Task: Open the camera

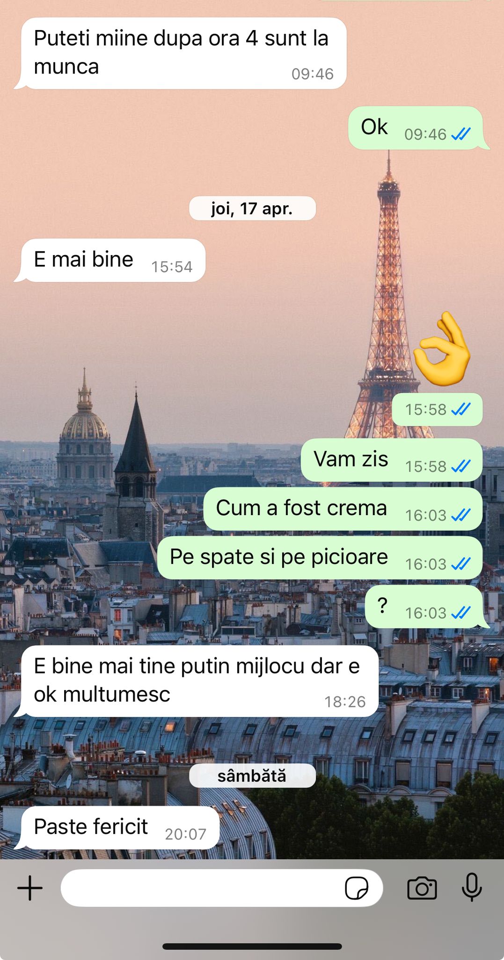Action: pyautogui.click(x=422, y=888)
